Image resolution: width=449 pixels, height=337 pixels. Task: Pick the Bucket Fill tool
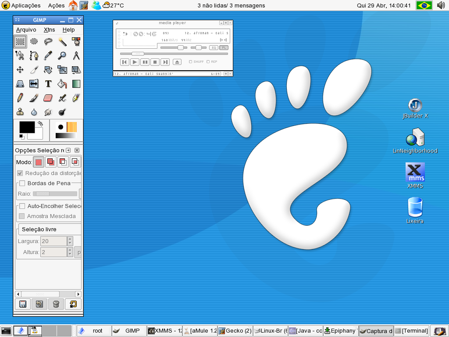coord(62,84)
